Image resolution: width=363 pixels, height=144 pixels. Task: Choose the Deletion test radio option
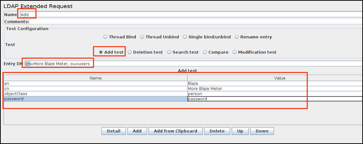[x=145, y=52]
